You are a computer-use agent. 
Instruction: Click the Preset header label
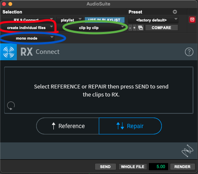point(135,12)
